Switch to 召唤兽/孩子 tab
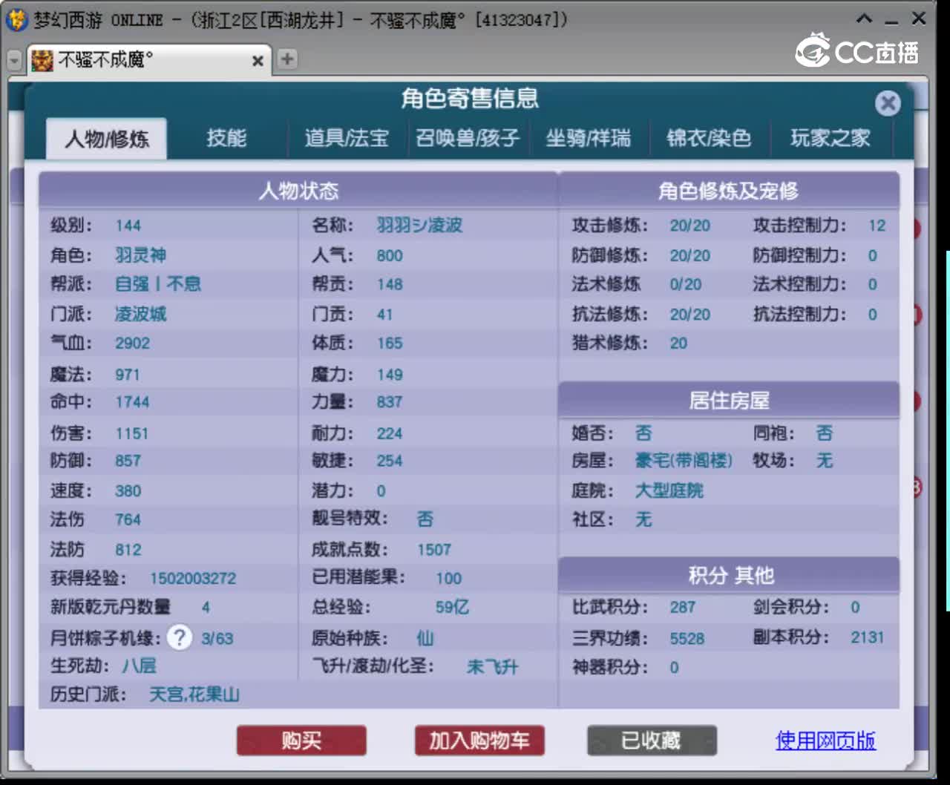Screen dimensions: 950x785 point(468,138)
